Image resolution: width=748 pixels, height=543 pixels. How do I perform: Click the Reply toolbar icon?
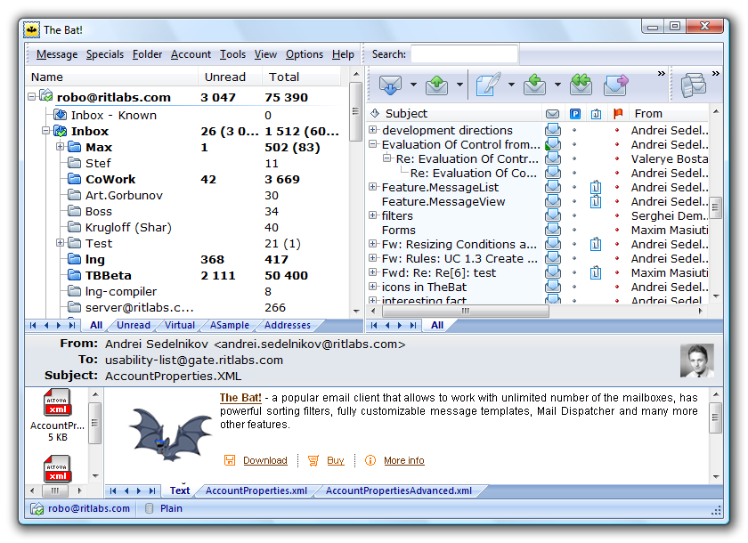534,85
